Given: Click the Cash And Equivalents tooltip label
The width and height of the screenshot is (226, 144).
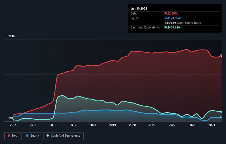Looking at the screenshot, I should pyautogui.click(x=145, y=27).
